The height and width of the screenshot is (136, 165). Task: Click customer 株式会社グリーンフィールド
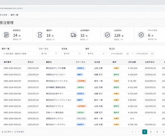(59, 100)
